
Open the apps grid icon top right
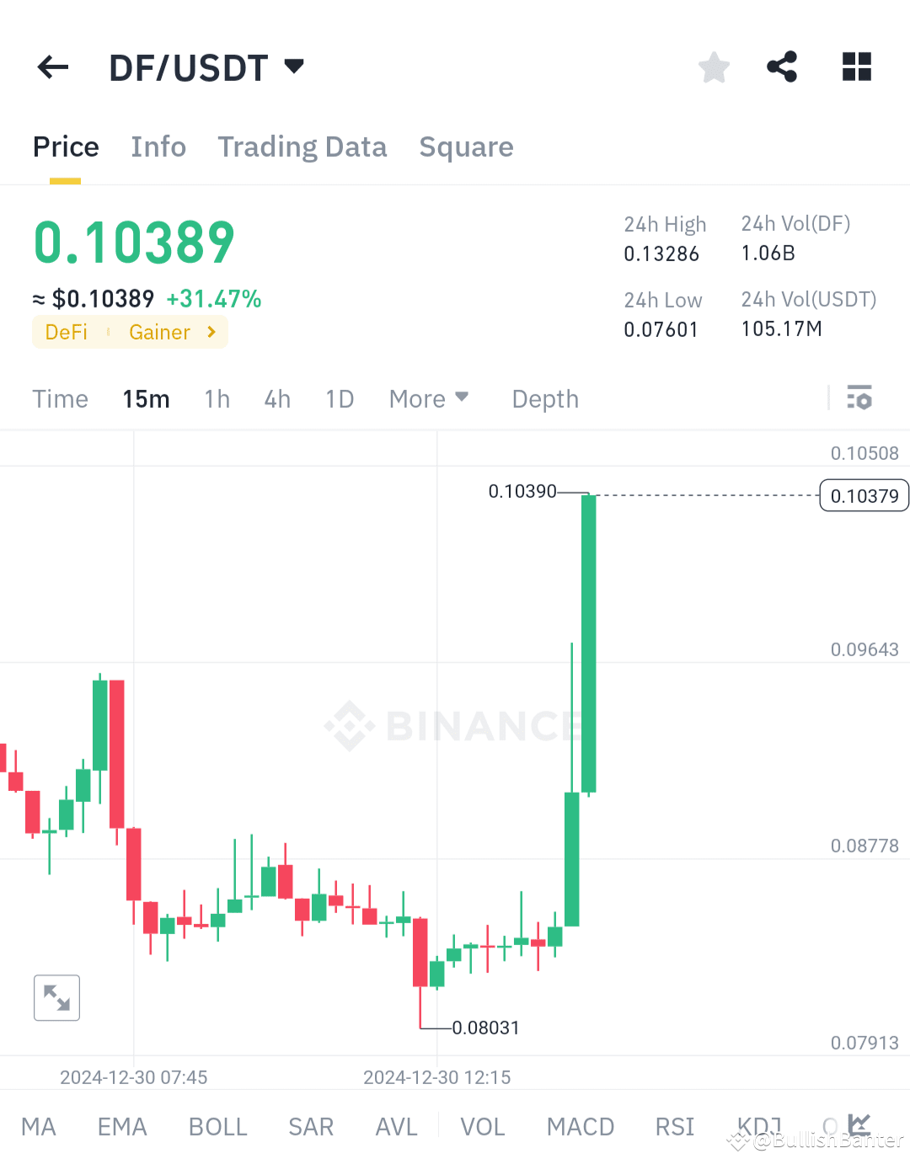pyautogui.click(x=856, y=67)
